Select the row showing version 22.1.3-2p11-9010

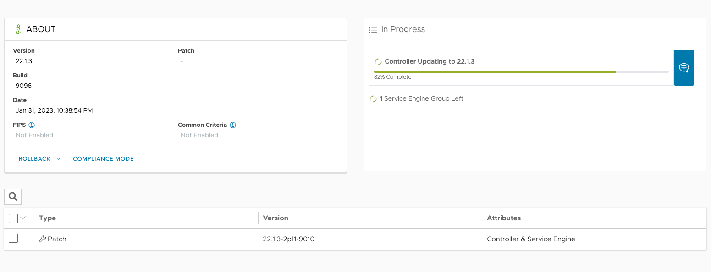tap(289, 239)
